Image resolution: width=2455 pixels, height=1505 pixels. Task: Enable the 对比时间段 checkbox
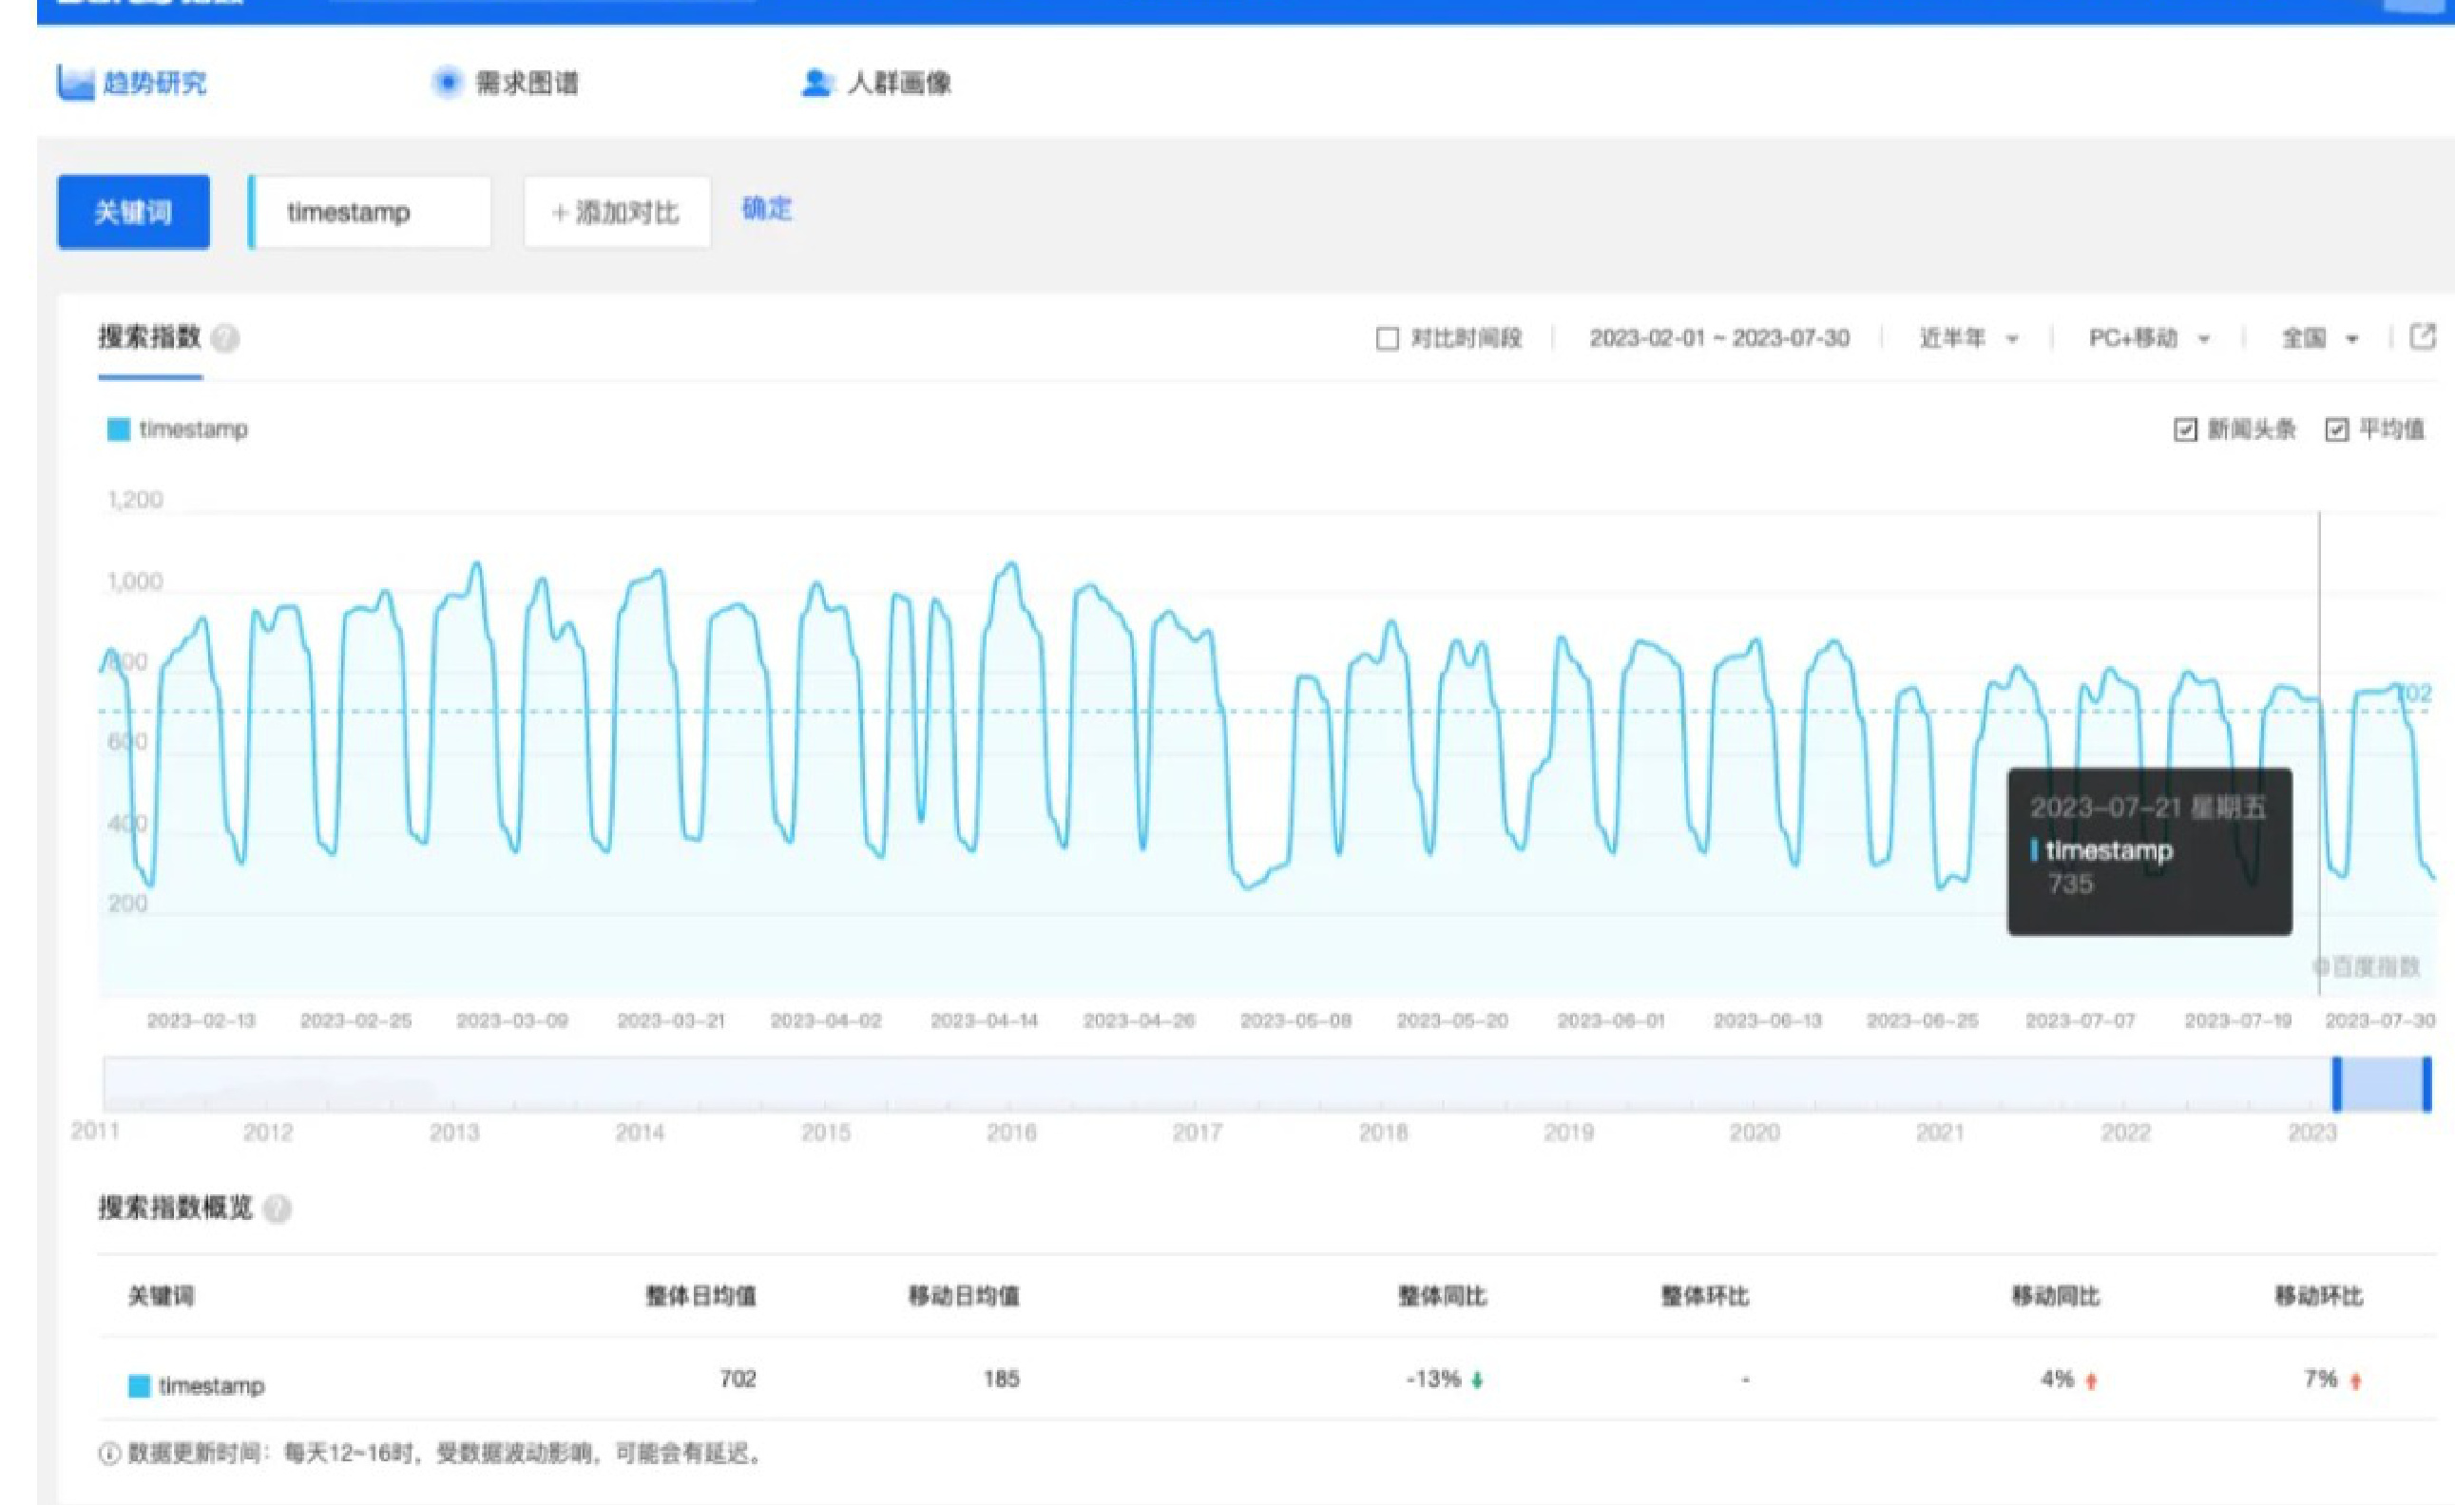click(x=1386, y=338)
